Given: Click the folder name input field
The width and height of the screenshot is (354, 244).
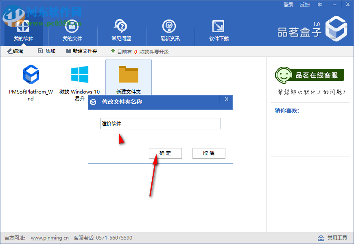Looking at the screenshot, I should pyautogui.click(x=160, y=123).
